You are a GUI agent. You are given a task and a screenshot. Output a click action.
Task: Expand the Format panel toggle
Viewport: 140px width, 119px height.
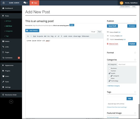coord(135,53)
